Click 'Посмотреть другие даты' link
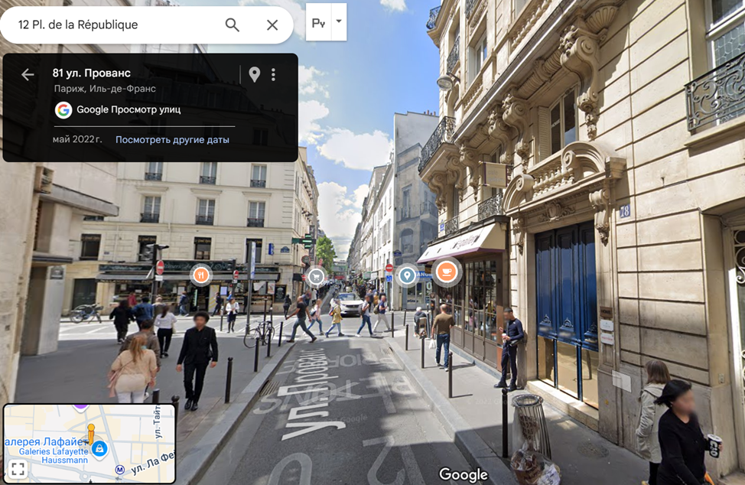745x485 pixels. click(172, 140)
